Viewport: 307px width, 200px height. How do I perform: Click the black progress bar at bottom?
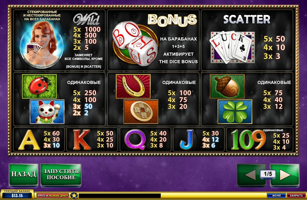(120, 196)
